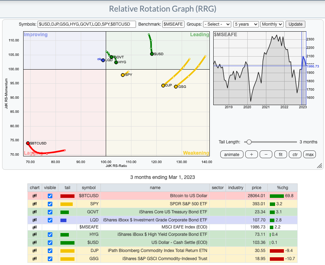Image resolution: width=325 pixels, height=265 pixels.
Task: Uncheck visibility for $BTCUSD
Action: (x=50, y=196)
